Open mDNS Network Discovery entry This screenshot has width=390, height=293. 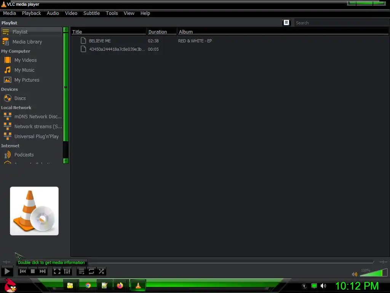tap(31, 117)
